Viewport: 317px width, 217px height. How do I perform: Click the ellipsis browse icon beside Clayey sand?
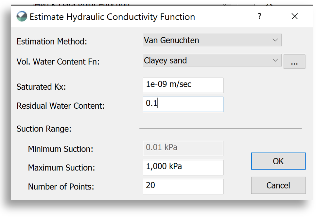(294, 61)
